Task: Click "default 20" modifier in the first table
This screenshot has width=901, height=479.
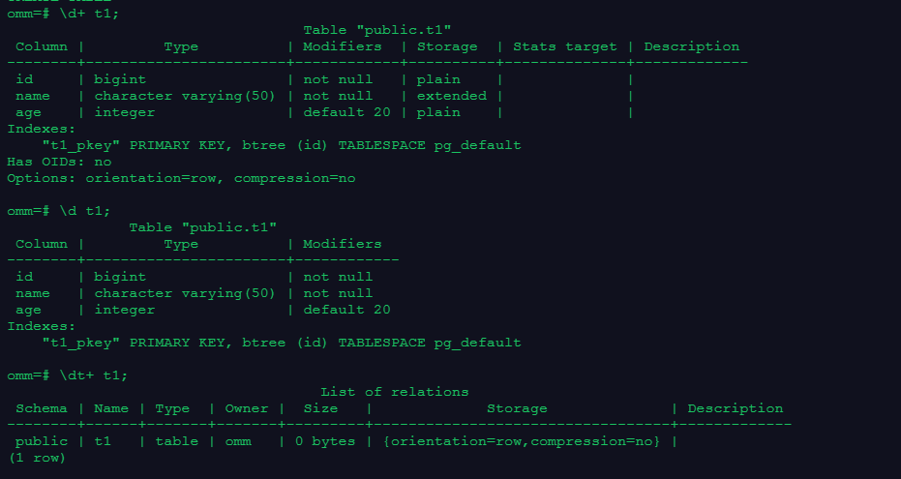Action: click(x=346, y=112)
